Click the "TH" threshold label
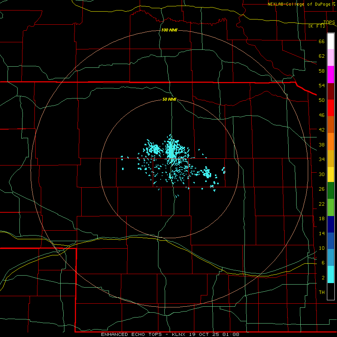337x337 pixels. coord(322,292)
